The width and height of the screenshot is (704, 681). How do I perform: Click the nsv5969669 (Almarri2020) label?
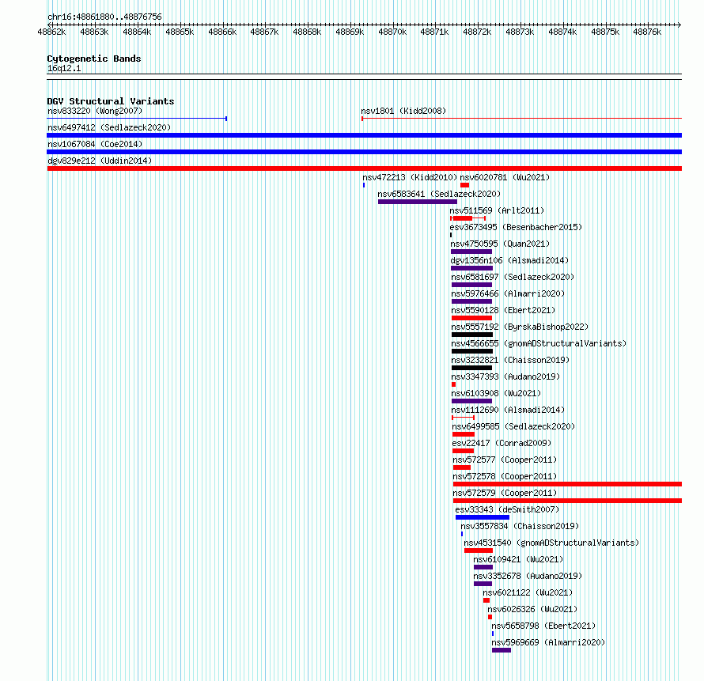[548, 642]
